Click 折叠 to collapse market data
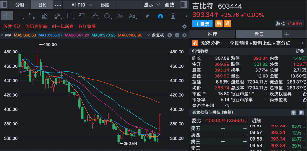This screenshot has height=151, width=307. click(300, 51)
